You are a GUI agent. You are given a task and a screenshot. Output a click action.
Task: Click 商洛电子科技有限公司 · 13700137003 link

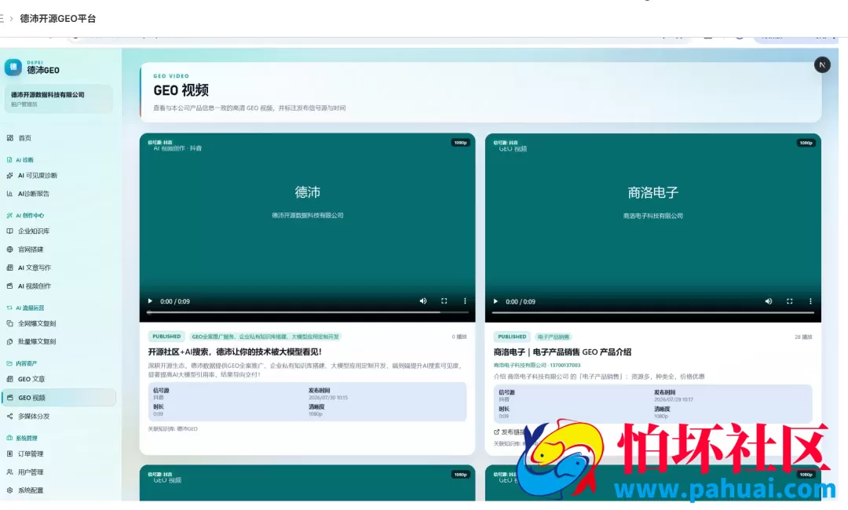536,366
